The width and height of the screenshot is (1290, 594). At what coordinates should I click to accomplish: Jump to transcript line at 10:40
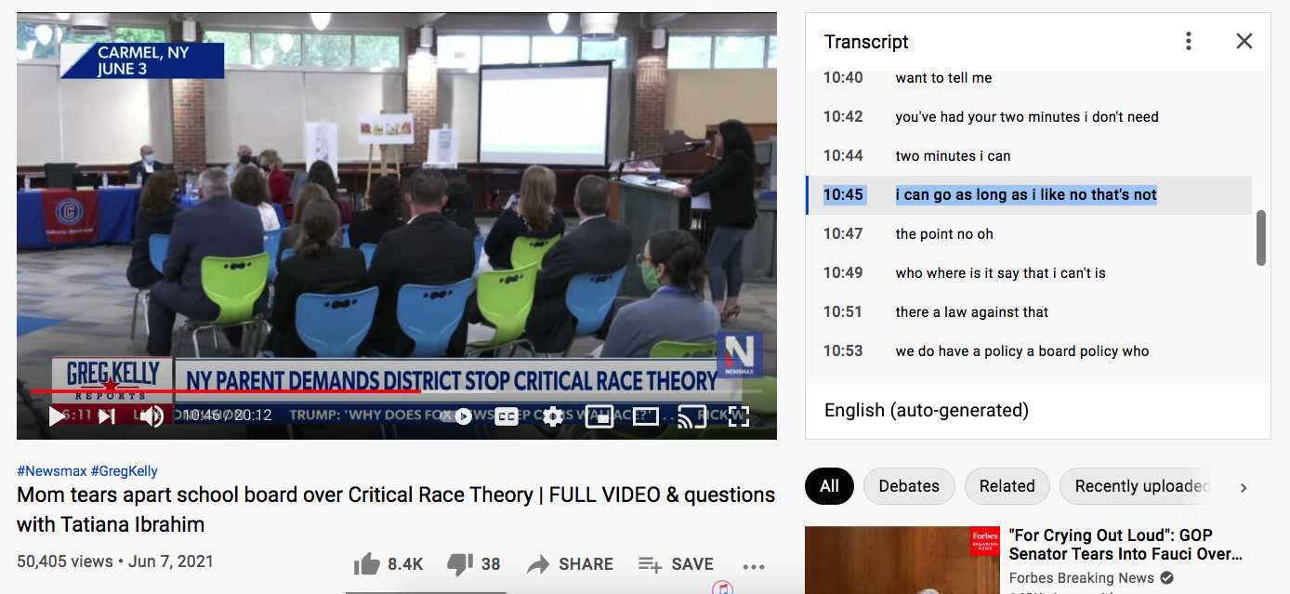1029,78
